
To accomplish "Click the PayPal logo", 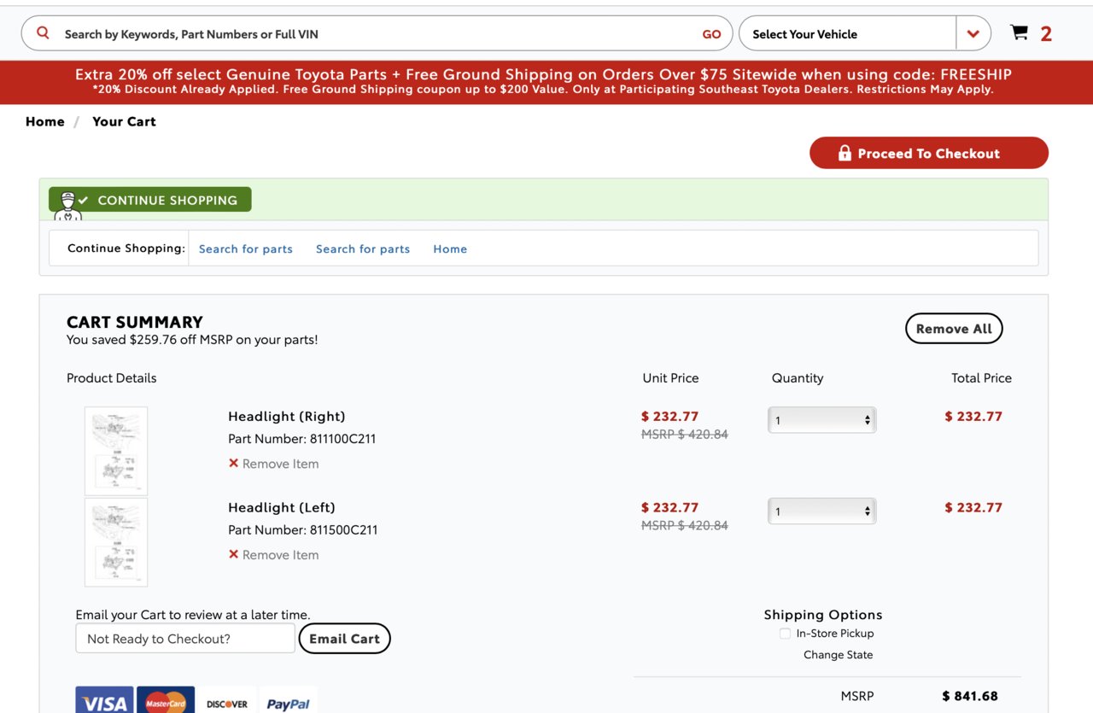I will point(289,701).
